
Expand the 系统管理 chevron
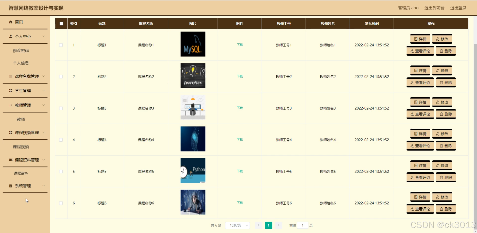point(44,186)
